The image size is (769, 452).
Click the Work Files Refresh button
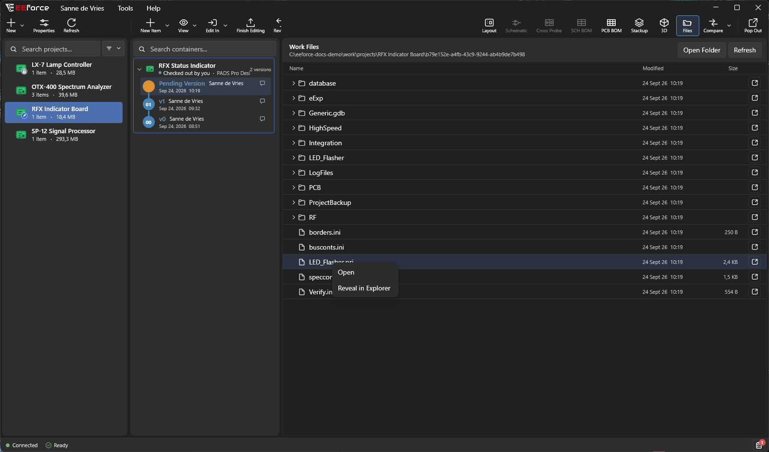(x=744, y=50)
